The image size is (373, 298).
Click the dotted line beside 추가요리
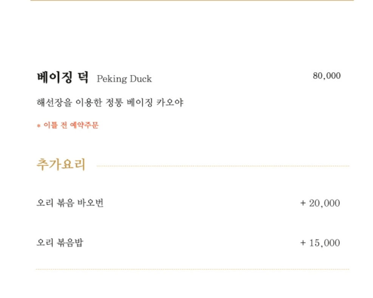point(223,166)
